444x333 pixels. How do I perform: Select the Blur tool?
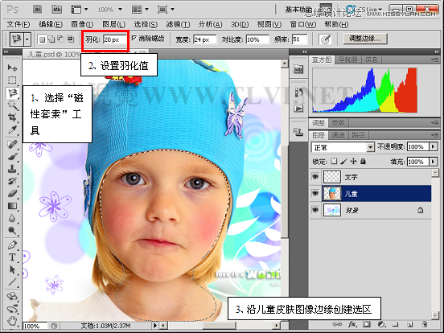[12, 218]
